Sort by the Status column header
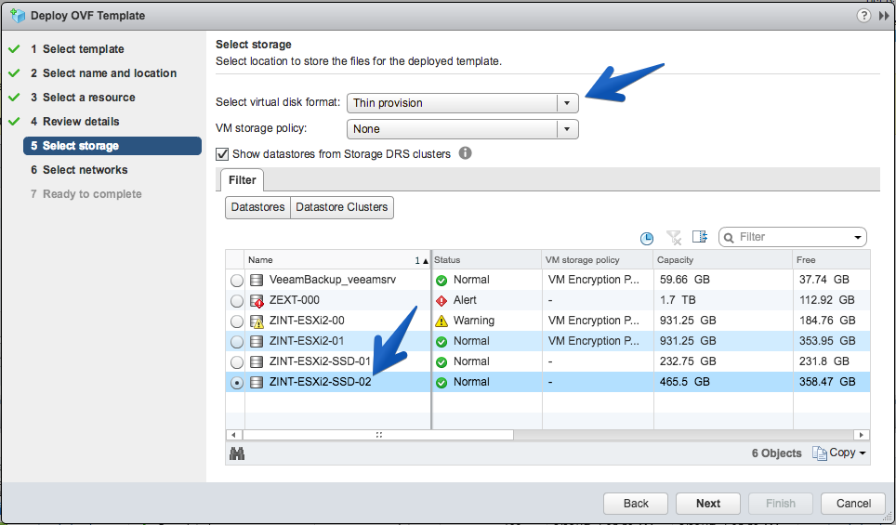896x525 pixels. tap(486, 259)
